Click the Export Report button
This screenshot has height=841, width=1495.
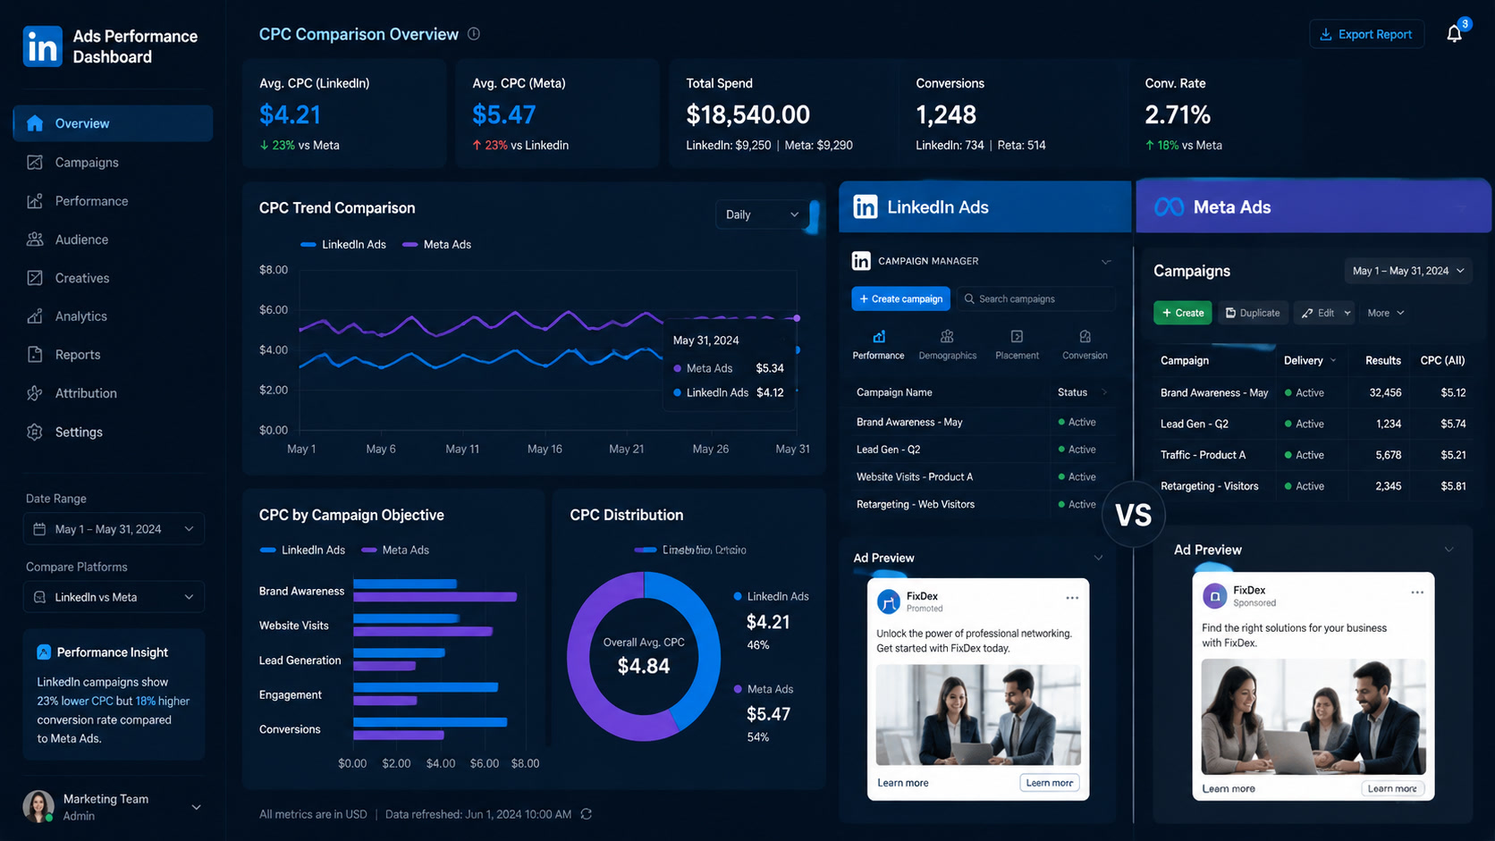(1366, 34)
